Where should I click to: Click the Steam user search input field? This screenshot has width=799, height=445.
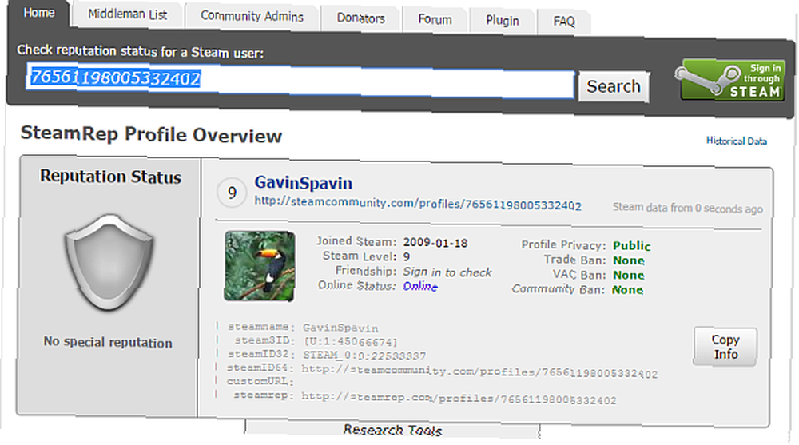coord(300,81)
